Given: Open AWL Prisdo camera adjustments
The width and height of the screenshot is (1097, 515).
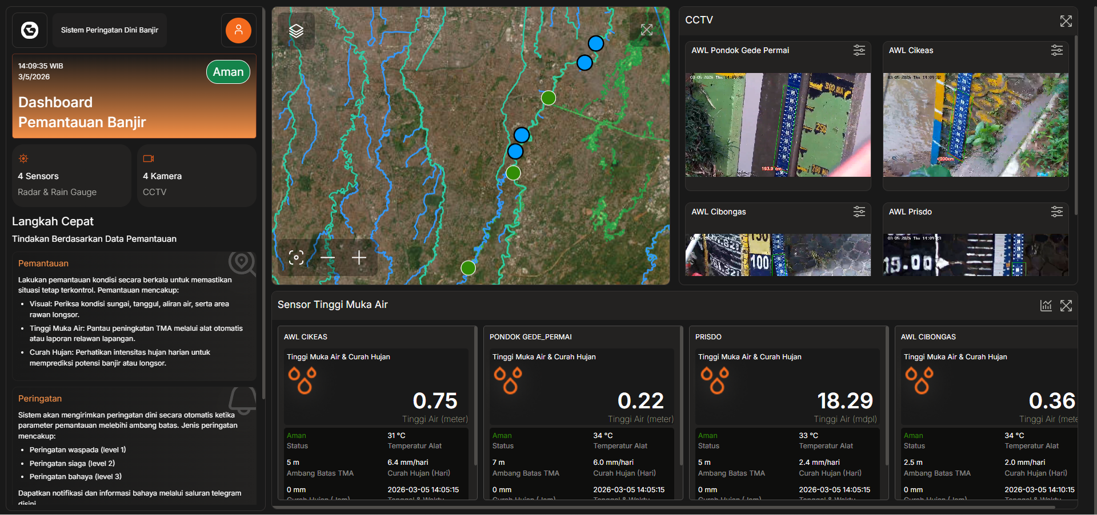Looking at the screenshot, I should (1056, 212).
